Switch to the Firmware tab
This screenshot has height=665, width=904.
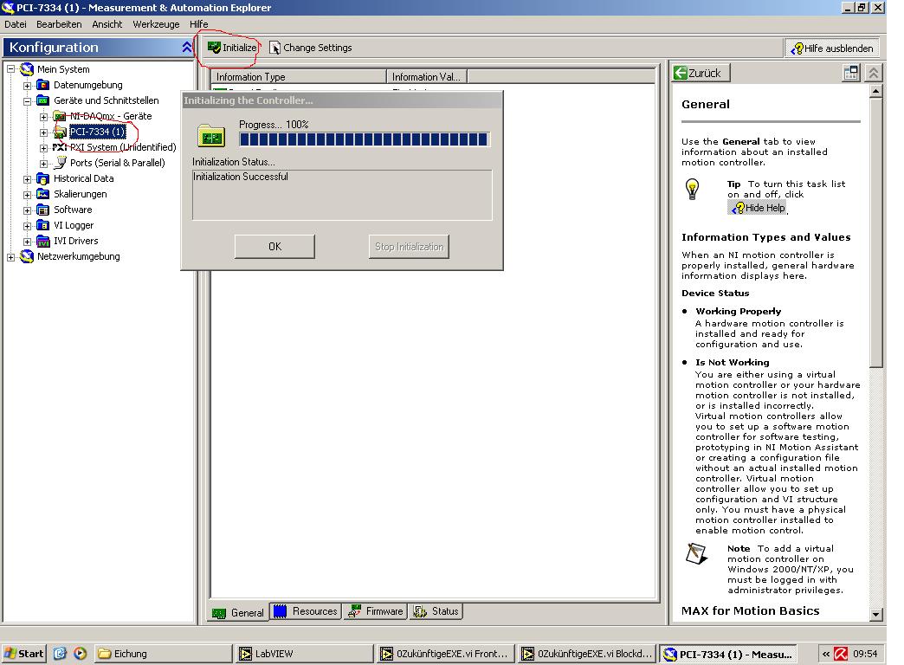point(376,611)
